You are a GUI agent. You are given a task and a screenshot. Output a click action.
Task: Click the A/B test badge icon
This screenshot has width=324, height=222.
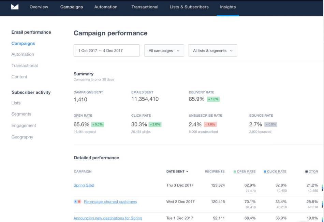point(77,202)
